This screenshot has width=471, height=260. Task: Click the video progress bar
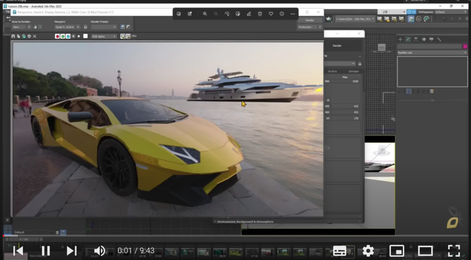pyautogui.click(x=235, y=236)
